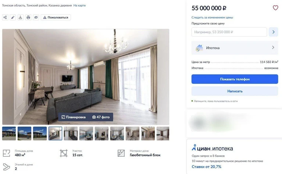Expand the Ипотека section
Image resolution: width=282 pixels, height=174 pixels.
[x=235, y=48]
